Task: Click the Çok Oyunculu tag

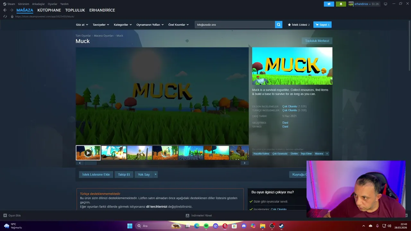Action: point(280,154)
